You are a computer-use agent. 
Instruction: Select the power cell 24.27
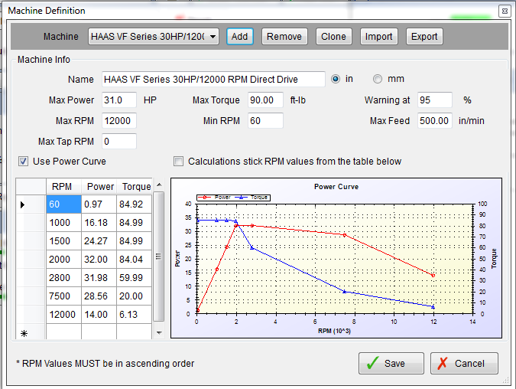pos(99,241)
